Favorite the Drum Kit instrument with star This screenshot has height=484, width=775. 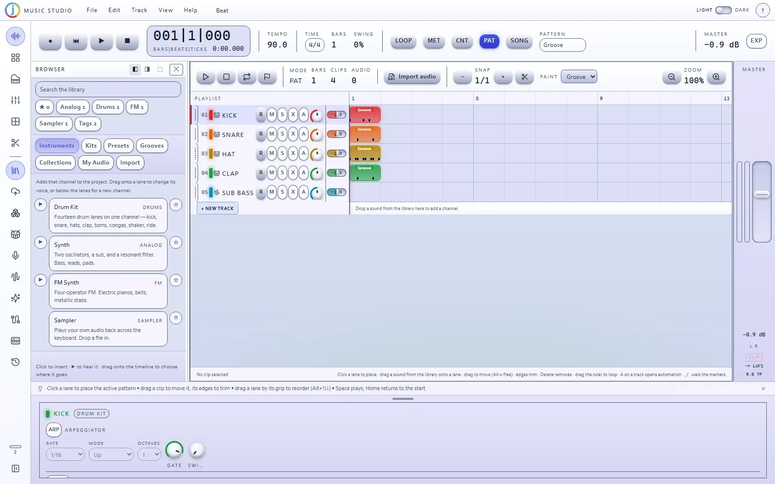coord(176,205)
